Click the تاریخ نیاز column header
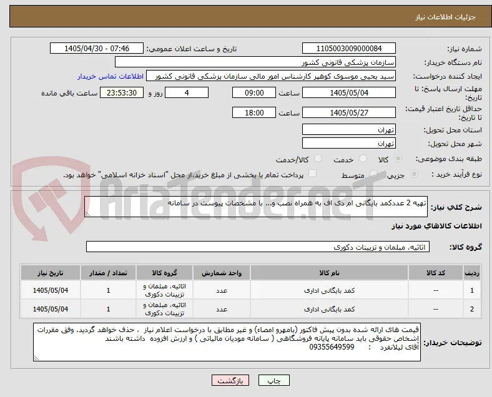This screenshot has height=397, width=492. (51, 273)
